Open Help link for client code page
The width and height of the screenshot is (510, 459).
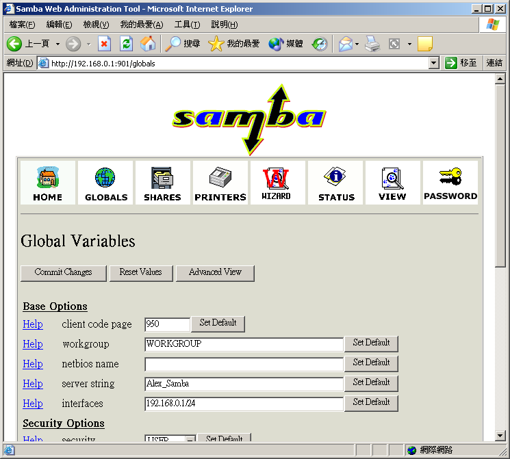click(x=33, y=324)
